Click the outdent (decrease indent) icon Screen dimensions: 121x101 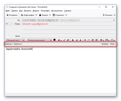[x=93, y=40]
